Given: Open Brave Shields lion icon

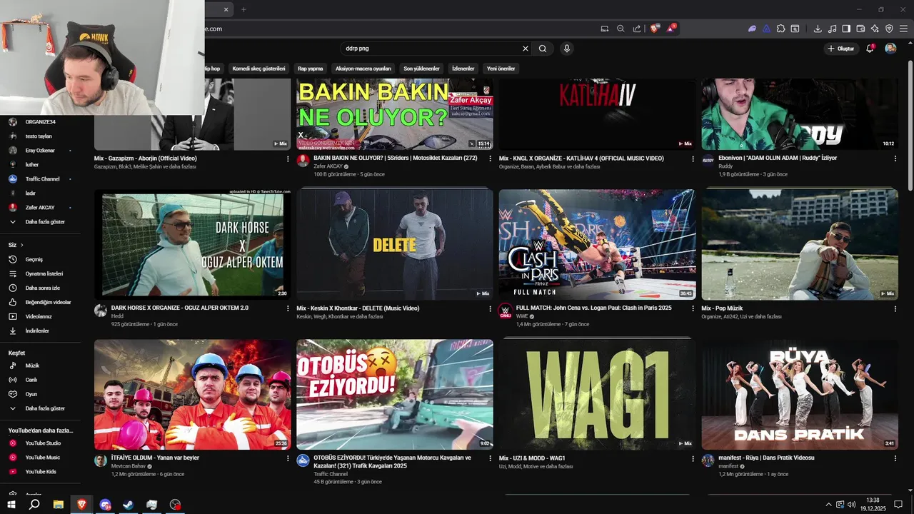Looking at the screenshot, I should 654,29.
